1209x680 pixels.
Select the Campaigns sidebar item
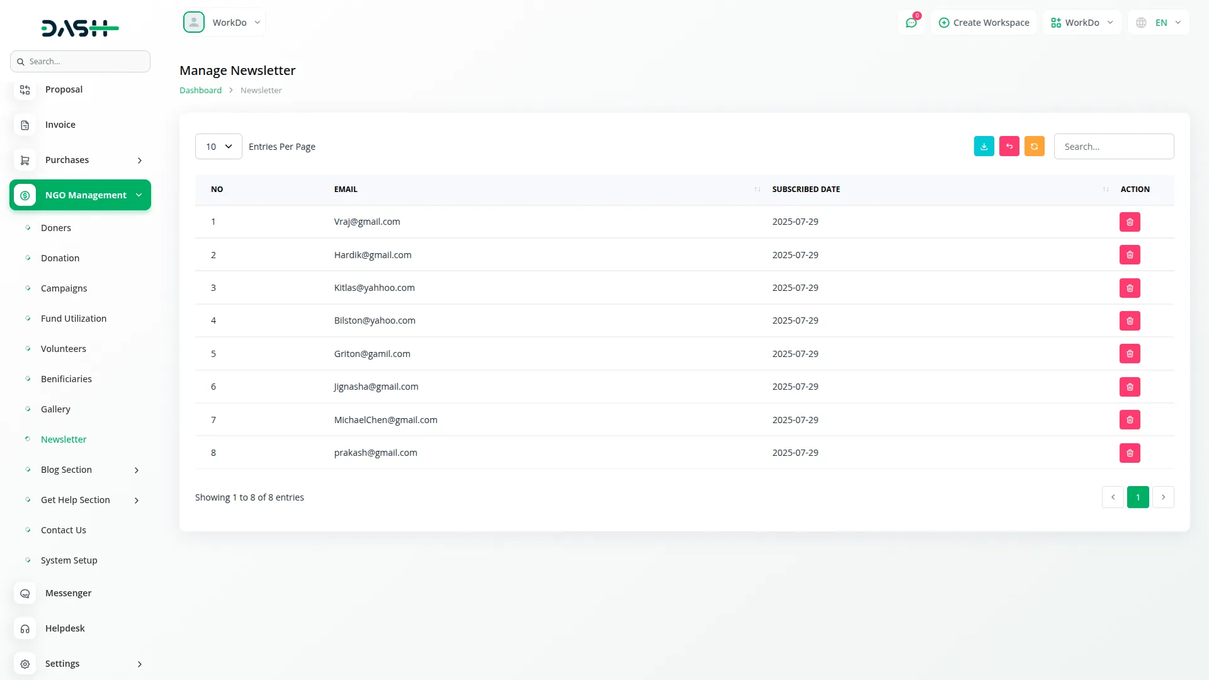[x=64, y=288]
